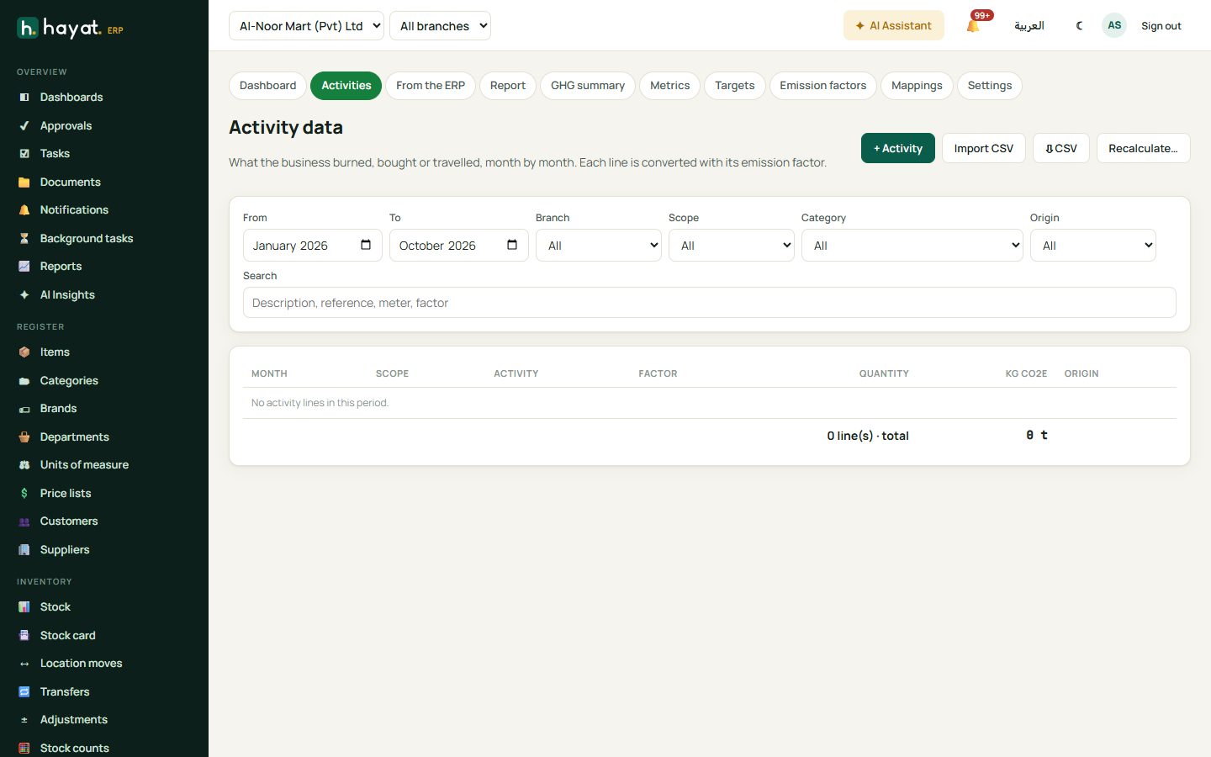
Task: Open GHG summary tab
Action: [x=588, y=86]
